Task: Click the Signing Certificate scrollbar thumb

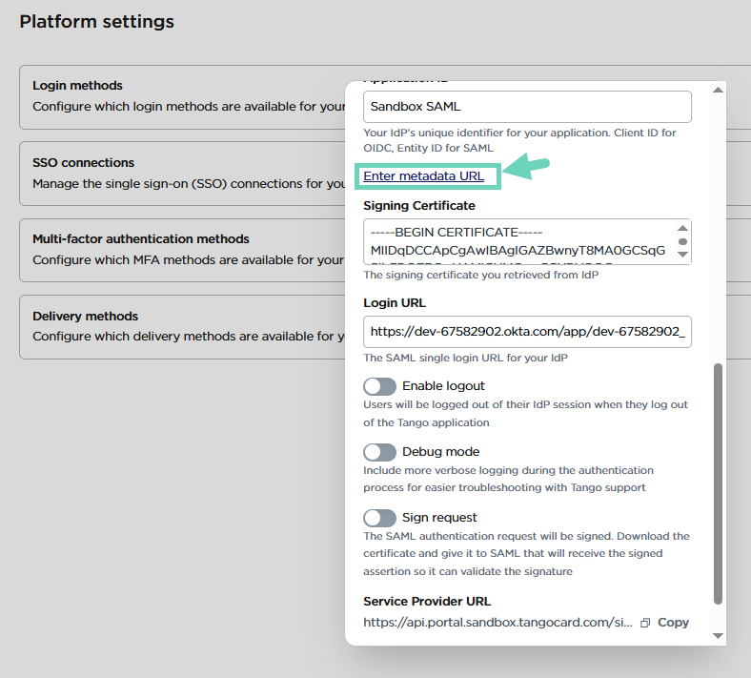Action: coord(682,242)
